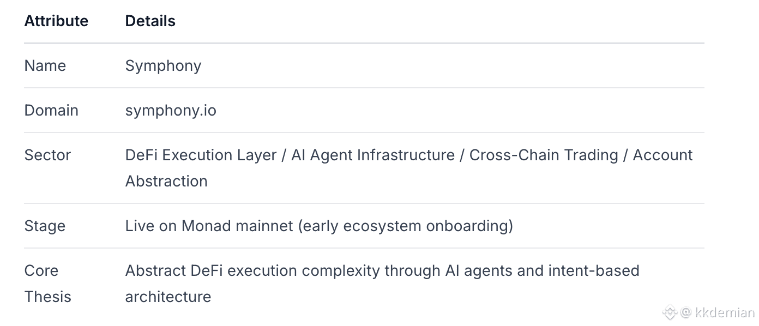Click the AI Agent Infrastructure text

click(x=372, y=155)
